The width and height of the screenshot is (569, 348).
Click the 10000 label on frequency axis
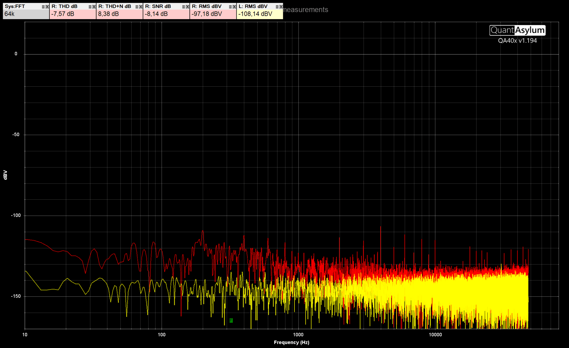point(435,335)
